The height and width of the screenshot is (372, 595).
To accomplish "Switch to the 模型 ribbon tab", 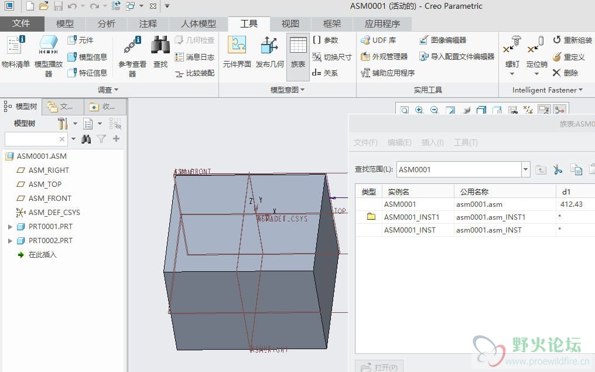I will [65, 24].
